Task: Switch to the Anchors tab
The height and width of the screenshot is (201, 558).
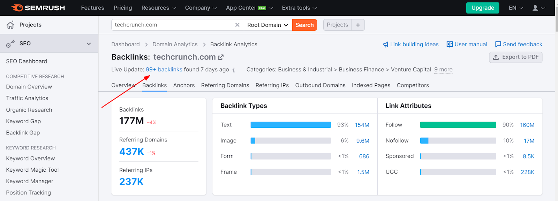Action: tap(184, 85)
